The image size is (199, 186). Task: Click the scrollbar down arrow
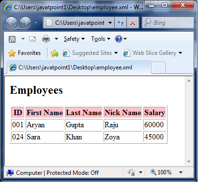(x=189, y=161)
